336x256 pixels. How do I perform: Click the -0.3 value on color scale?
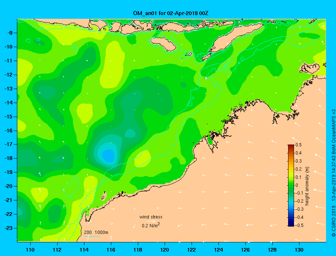[300, 209]
